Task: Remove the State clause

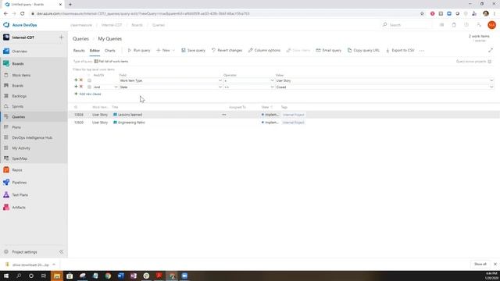Action: (x=81, y=87)
